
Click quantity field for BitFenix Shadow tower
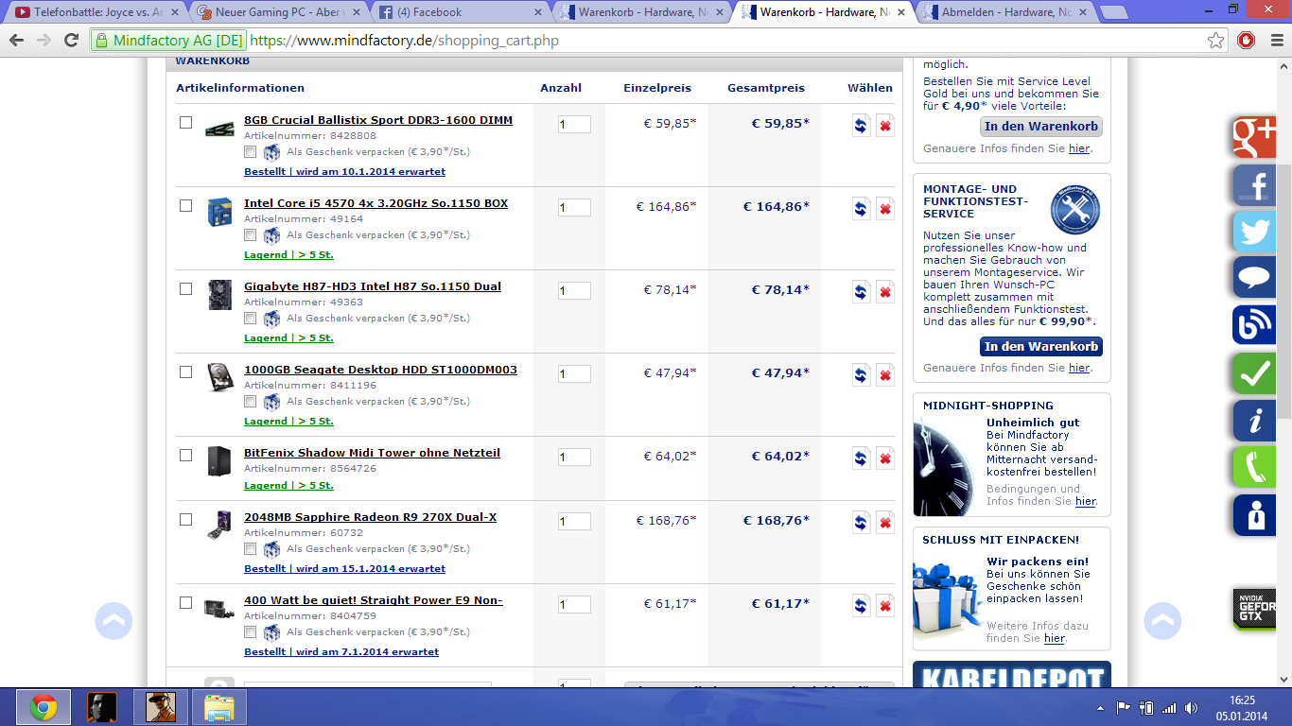click(x=574, y=457)
